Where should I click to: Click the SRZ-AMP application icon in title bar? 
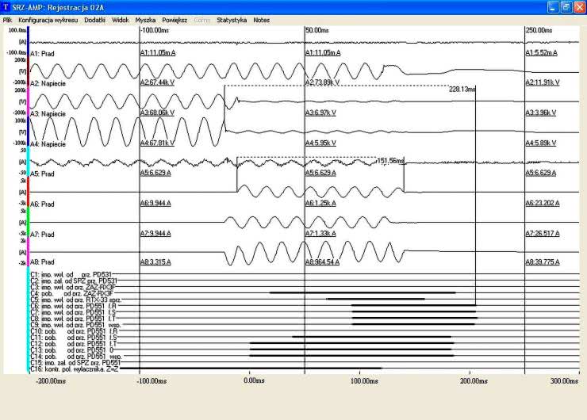(x=8, y=6)
